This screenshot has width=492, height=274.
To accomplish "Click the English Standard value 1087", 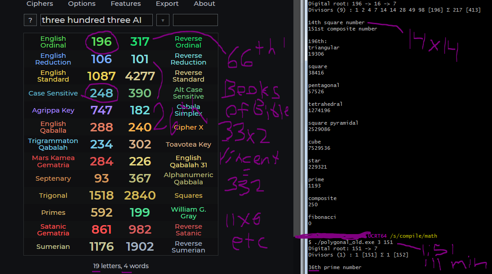I will [x=102, y=76].
